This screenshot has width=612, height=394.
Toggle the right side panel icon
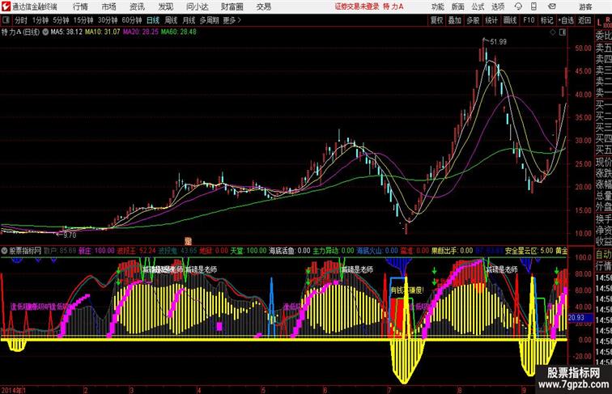coord(563,32)
